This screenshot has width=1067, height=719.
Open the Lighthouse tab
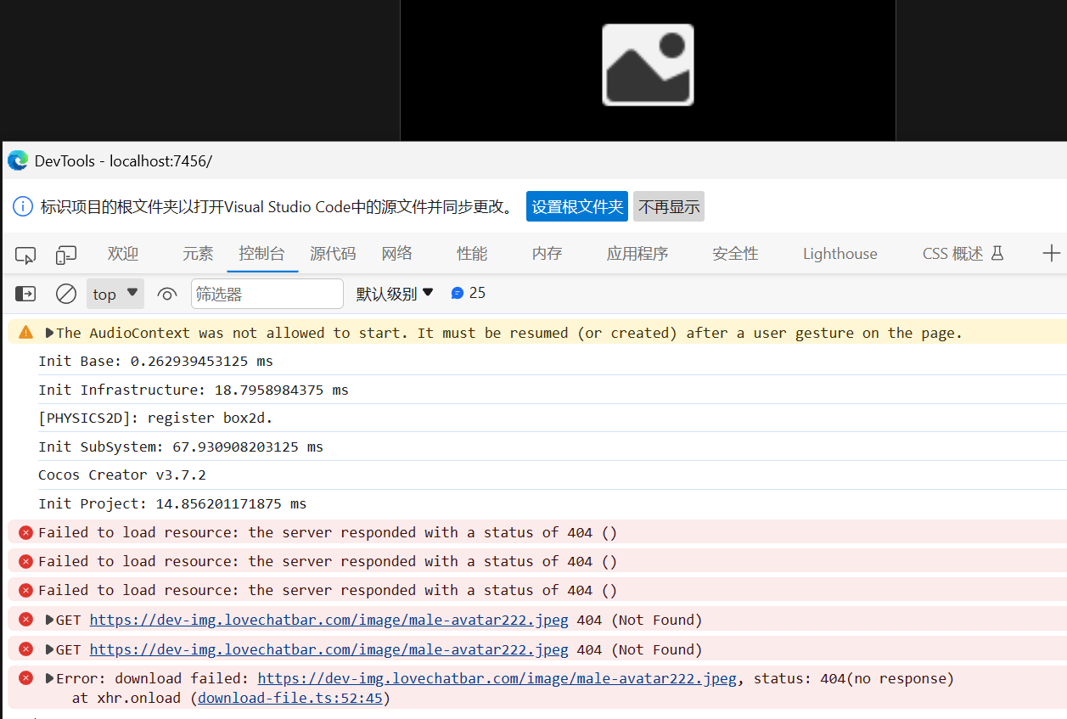(x=840, y=253)
